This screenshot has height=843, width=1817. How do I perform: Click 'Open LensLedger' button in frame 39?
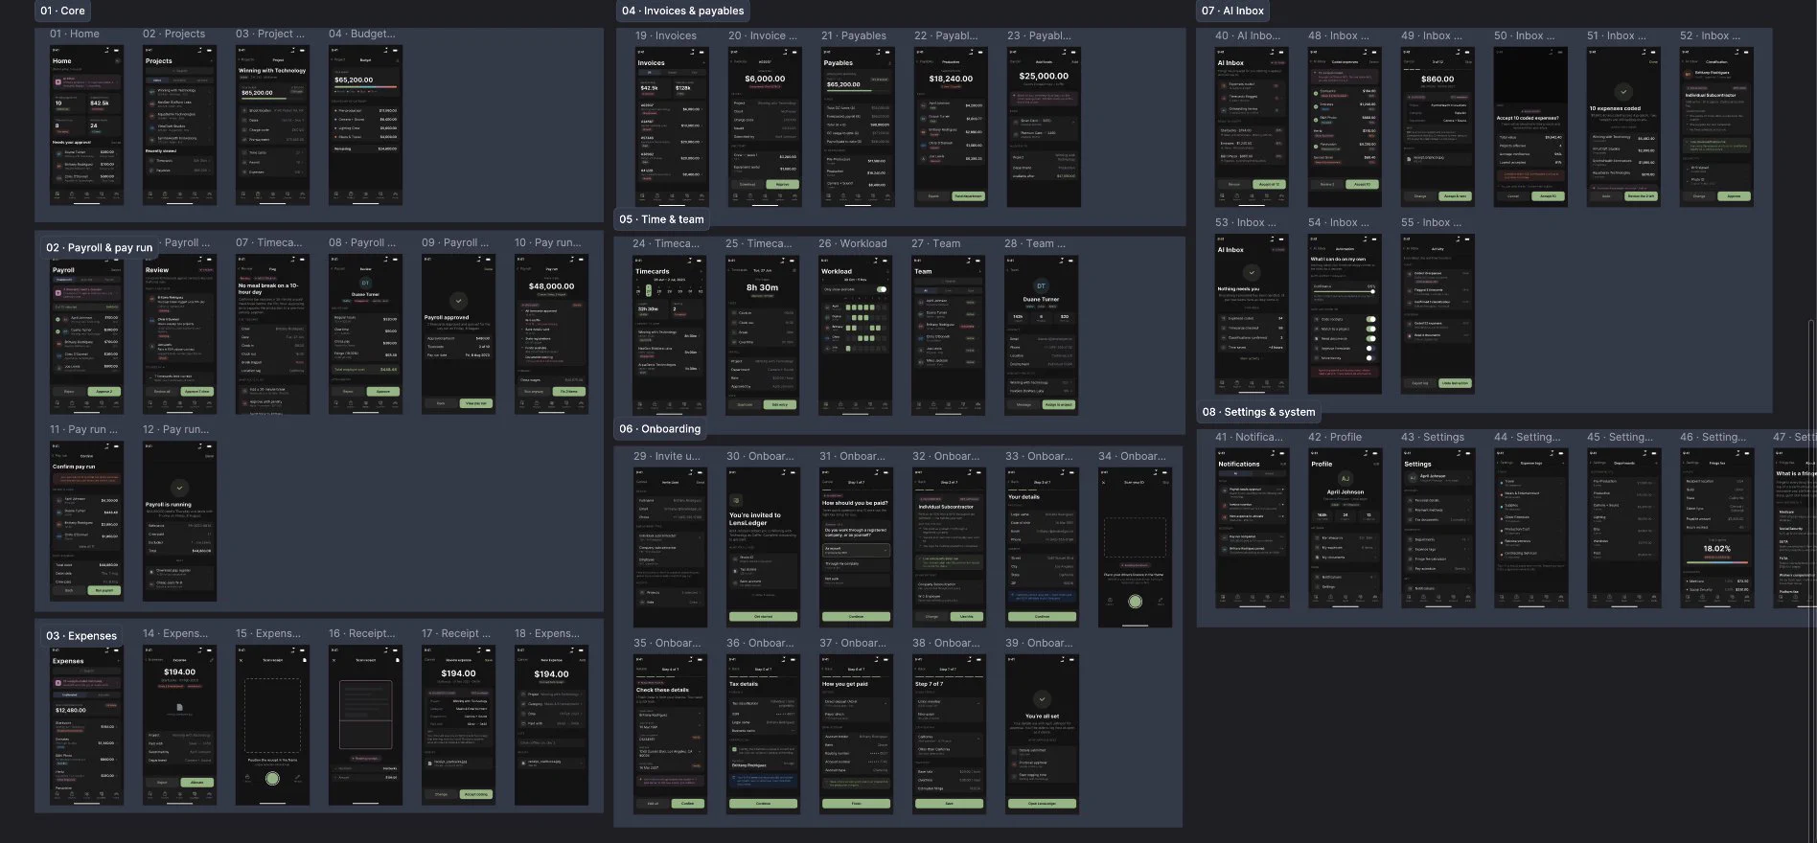pos(1042,803)
